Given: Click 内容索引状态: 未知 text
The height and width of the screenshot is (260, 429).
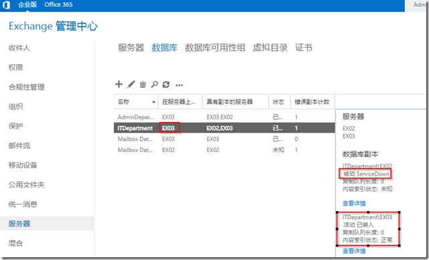Looking at the screenshot, I should (367, 189).
